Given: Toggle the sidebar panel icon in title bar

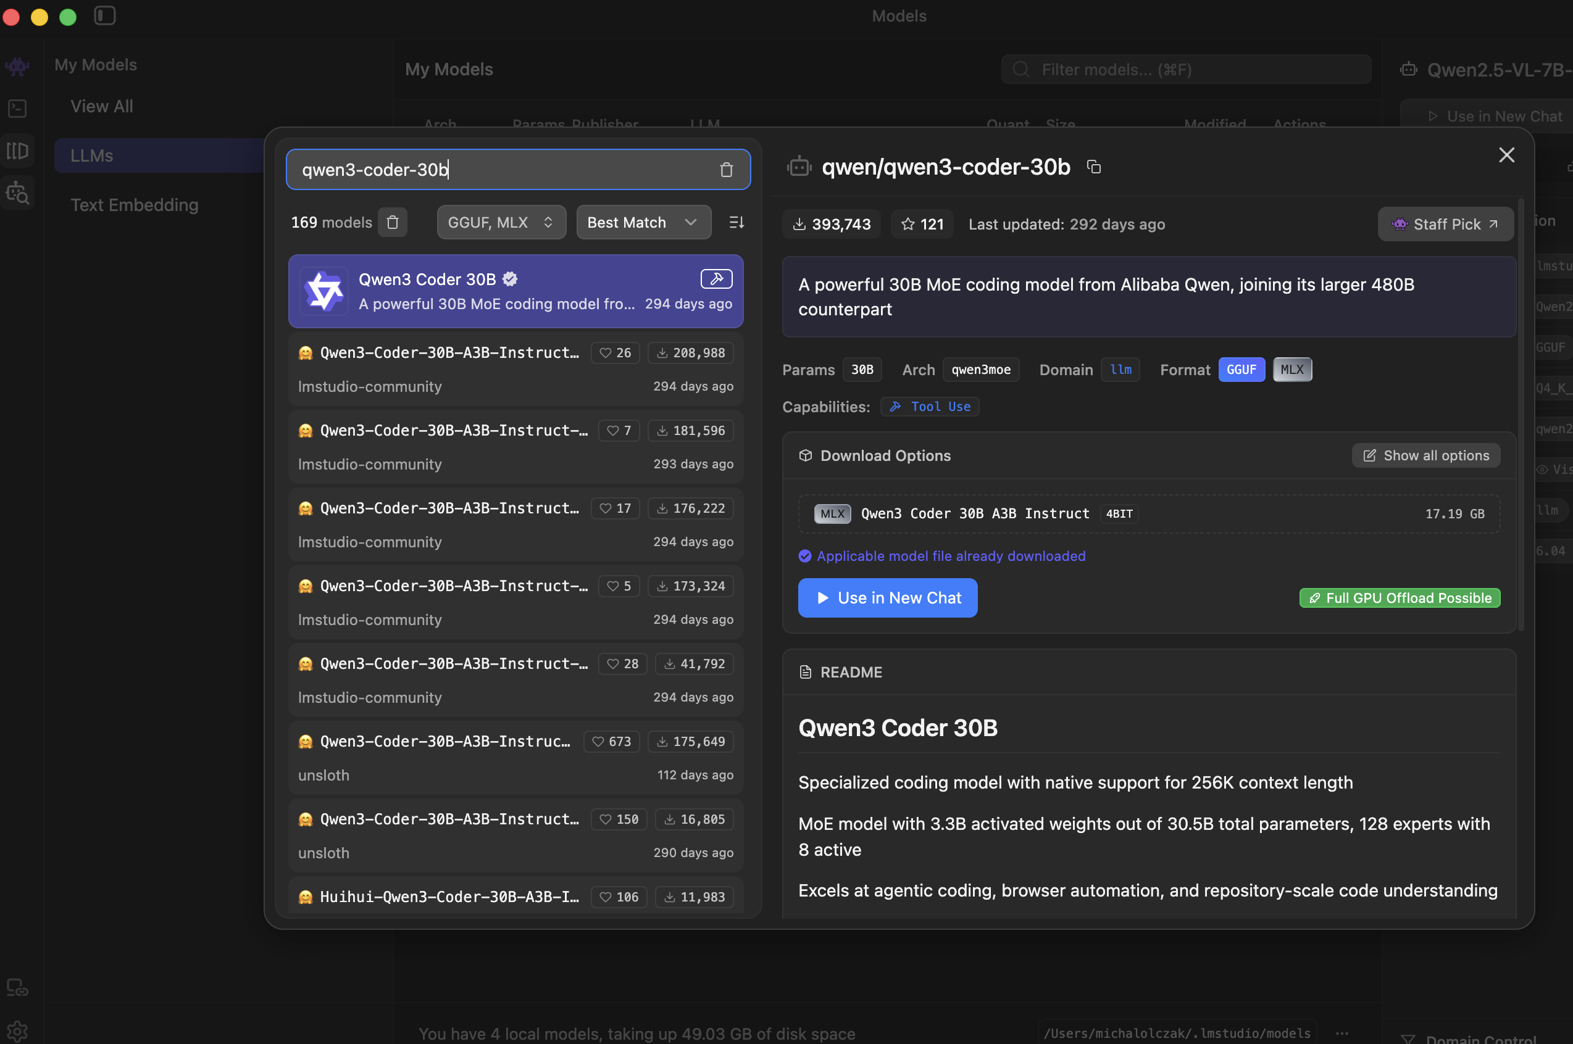Looking at the screenshot, I should (x=104, y=16).
